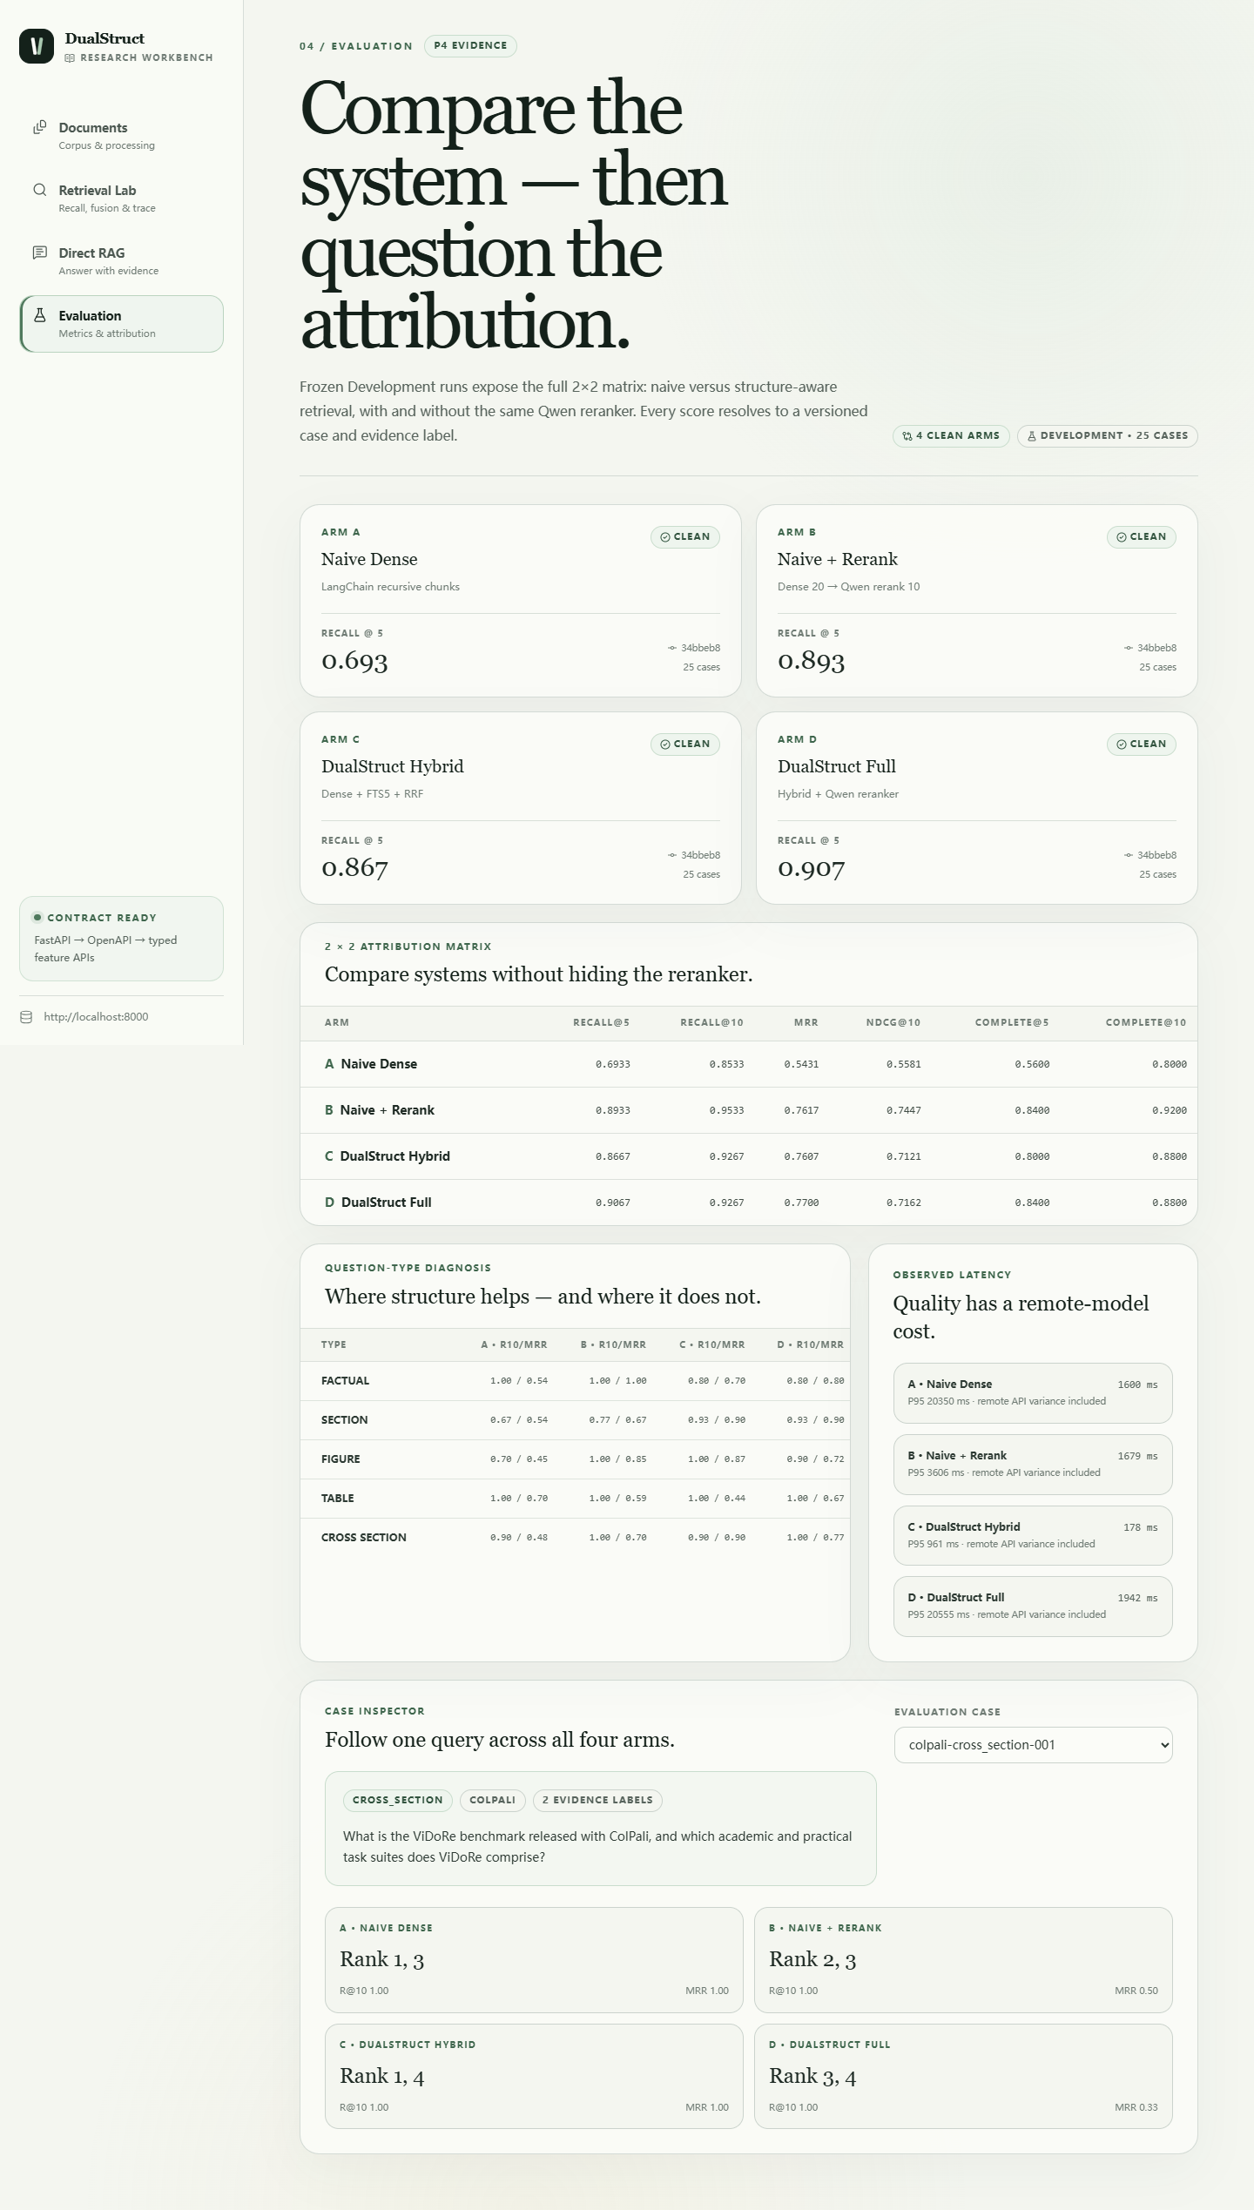Open the Retrieval Lab section
This screenshot has height=2210, width=1254.
tap(121, 199)
